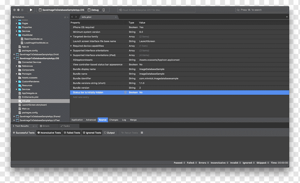Open the Debug configuration selector
The width and height of the screenshot is (300, 183).
(x=93, y=10)
